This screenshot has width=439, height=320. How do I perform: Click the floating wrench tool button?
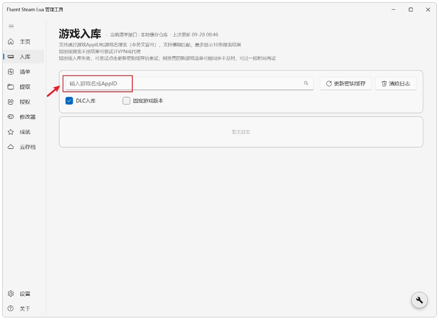pyautogui.click(x=419, y=300)
